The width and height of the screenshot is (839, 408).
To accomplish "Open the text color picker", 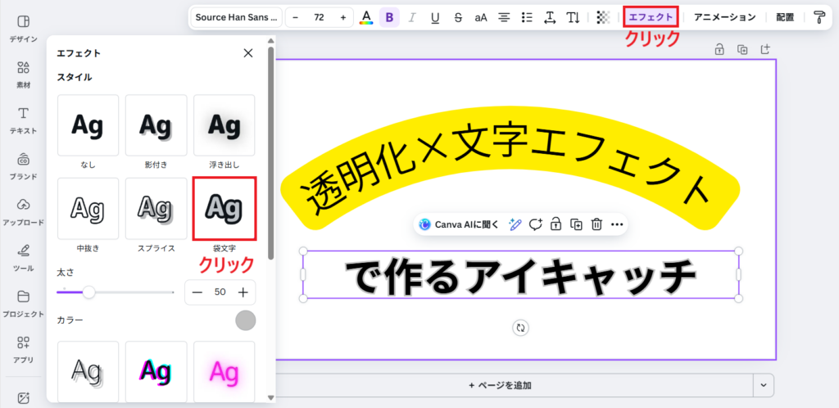I will click(366, 16).
